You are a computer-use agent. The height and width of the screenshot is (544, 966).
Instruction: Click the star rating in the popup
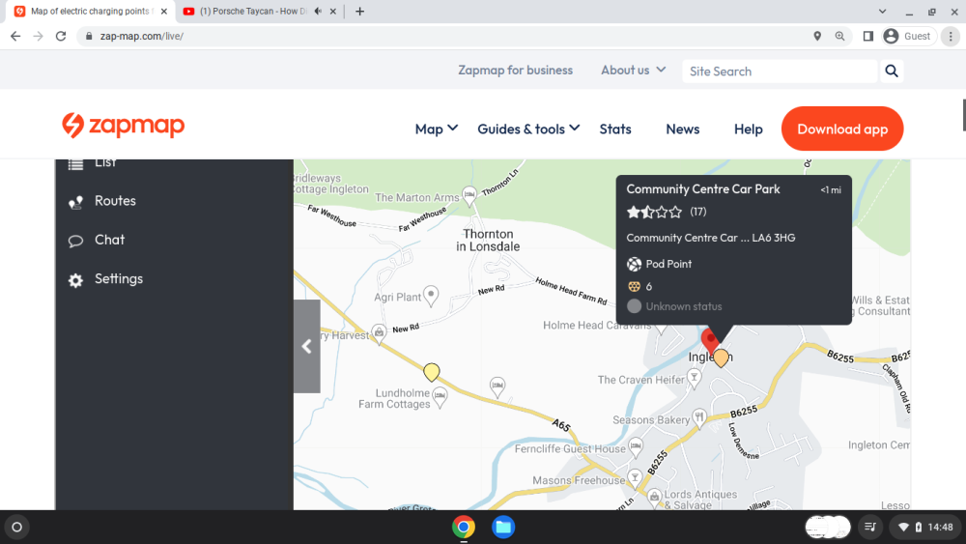point(654,213)
